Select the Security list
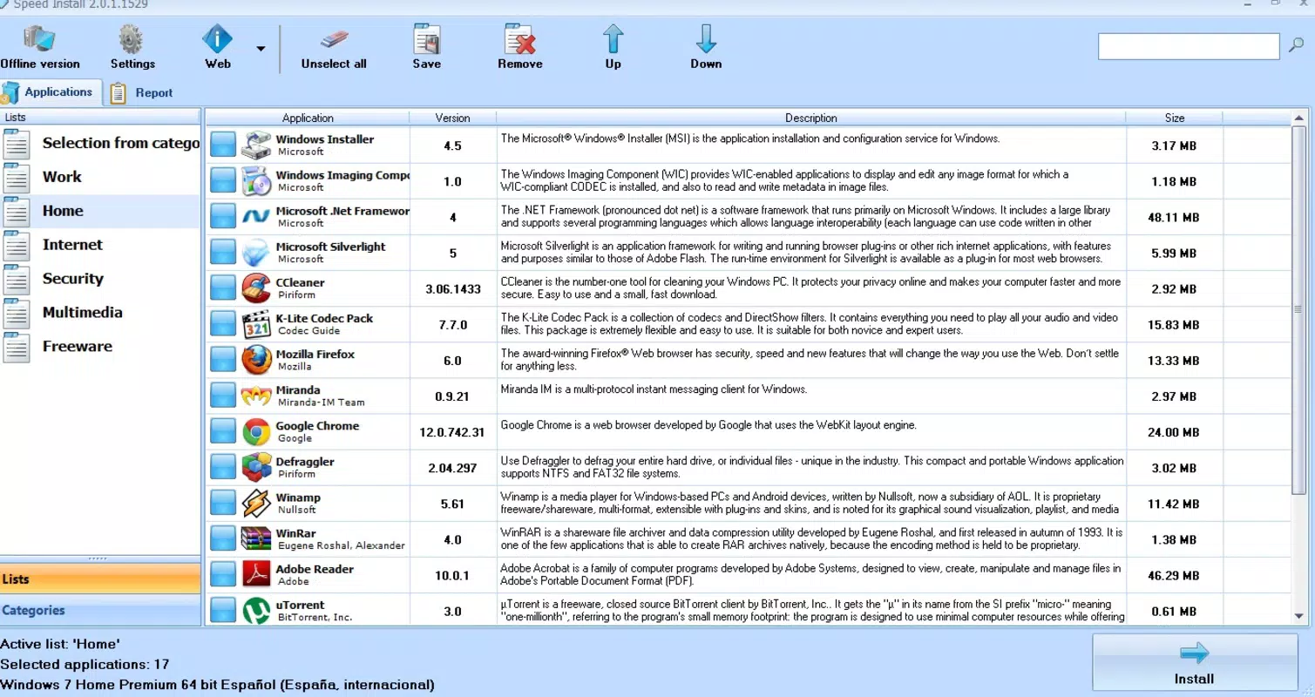Image resolution: width=1315 pixels, height=697 pixels. [100, 279]
